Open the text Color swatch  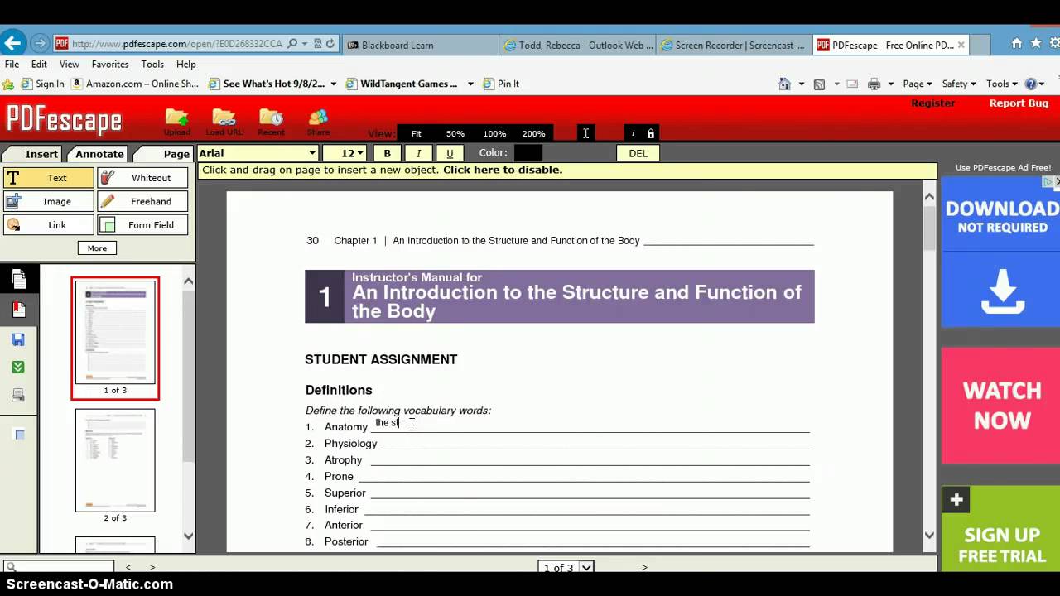click(528, 153)
